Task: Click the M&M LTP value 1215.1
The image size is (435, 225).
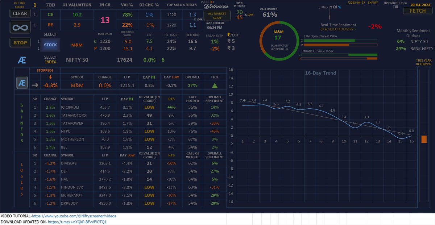Action: [127, 86]
